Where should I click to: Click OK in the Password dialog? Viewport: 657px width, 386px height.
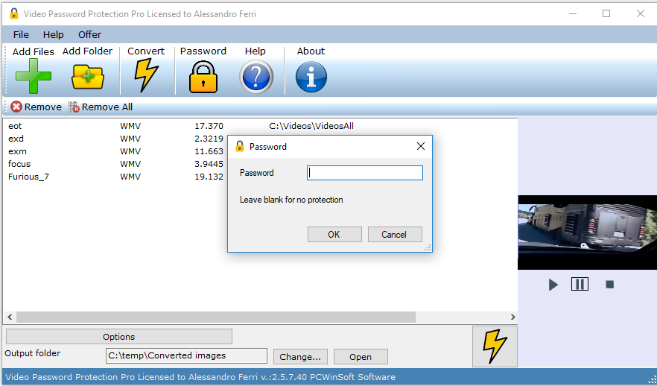click(x=334, y=234)
